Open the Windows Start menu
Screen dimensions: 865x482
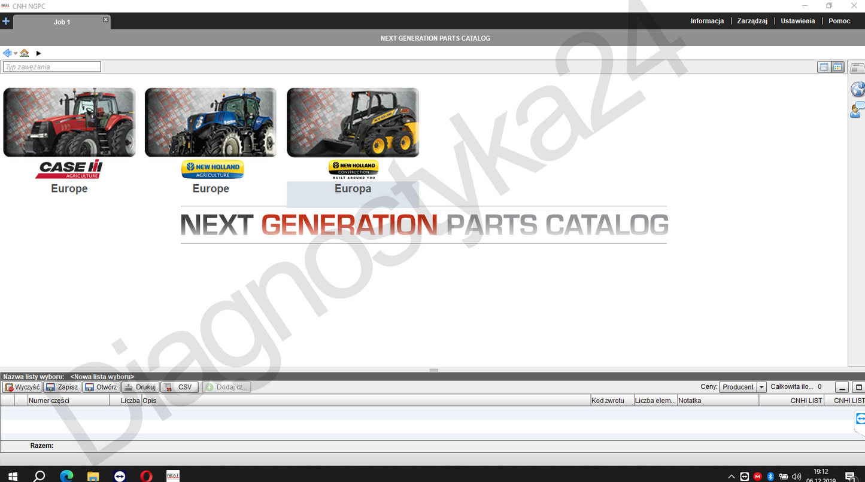(13, 476)
